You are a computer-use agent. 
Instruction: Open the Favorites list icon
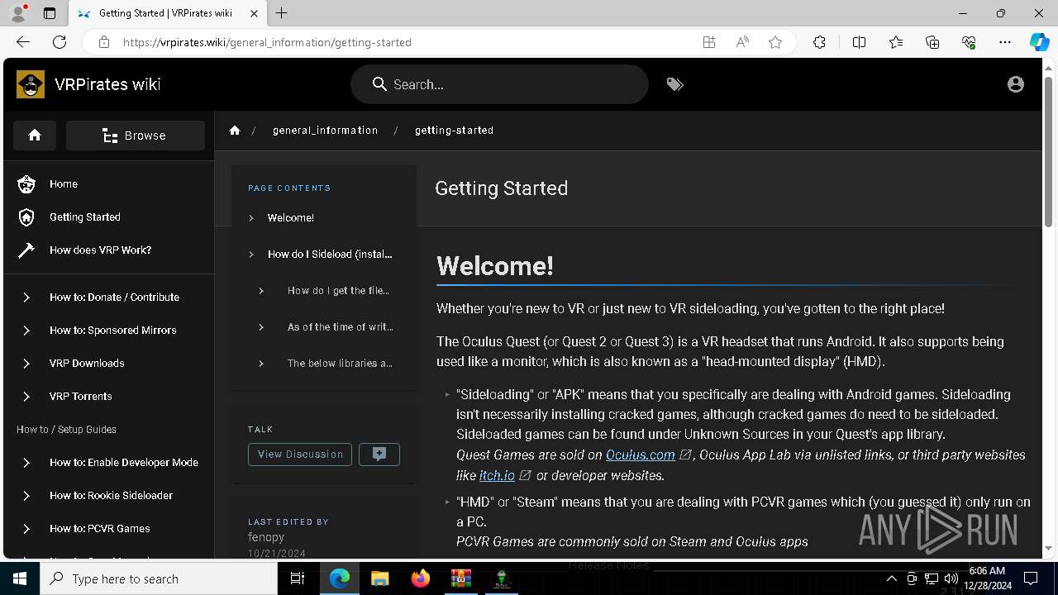click(x=896, y=42)
